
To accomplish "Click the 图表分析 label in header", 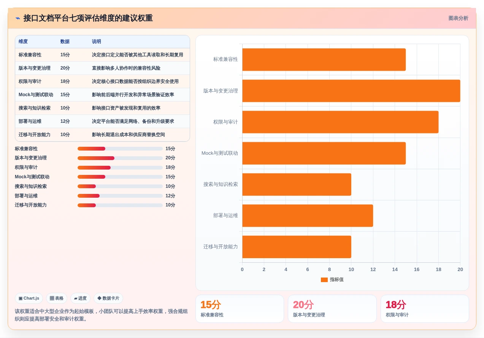I will click(458, 18).
